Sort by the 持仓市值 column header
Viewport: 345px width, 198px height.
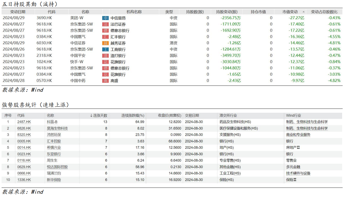tap(258, 12)
